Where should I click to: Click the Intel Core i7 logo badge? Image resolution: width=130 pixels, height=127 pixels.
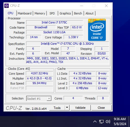tap(97, 30)
